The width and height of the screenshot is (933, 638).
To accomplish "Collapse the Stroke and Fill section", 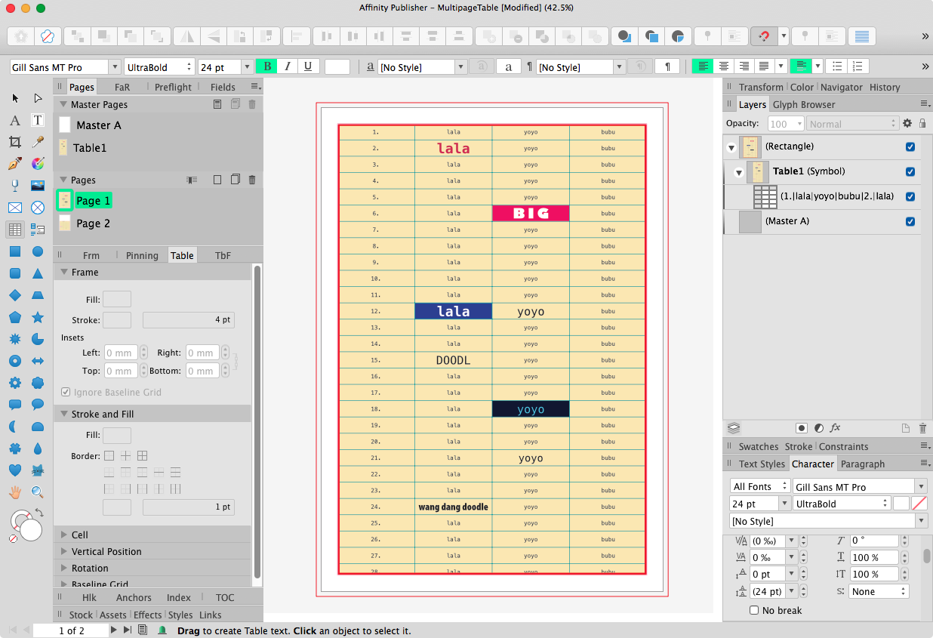I will coord(63,413).
